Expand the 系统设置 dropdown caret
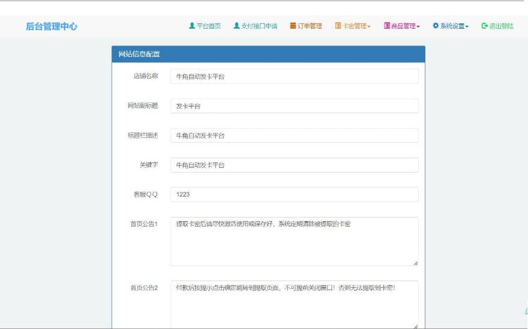Viewport: 528px width, 329px height. point(467,26)
